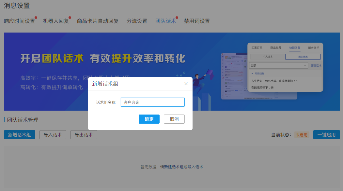Switch to the 响应时间设置 tab
The height and width of the screenshot is (191, 343).
pos(19,21)
